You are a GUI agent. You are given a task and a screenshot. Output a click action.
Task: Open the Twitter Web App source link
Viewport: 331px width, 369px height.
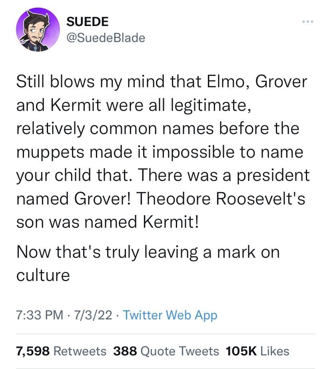click(170, 315)
